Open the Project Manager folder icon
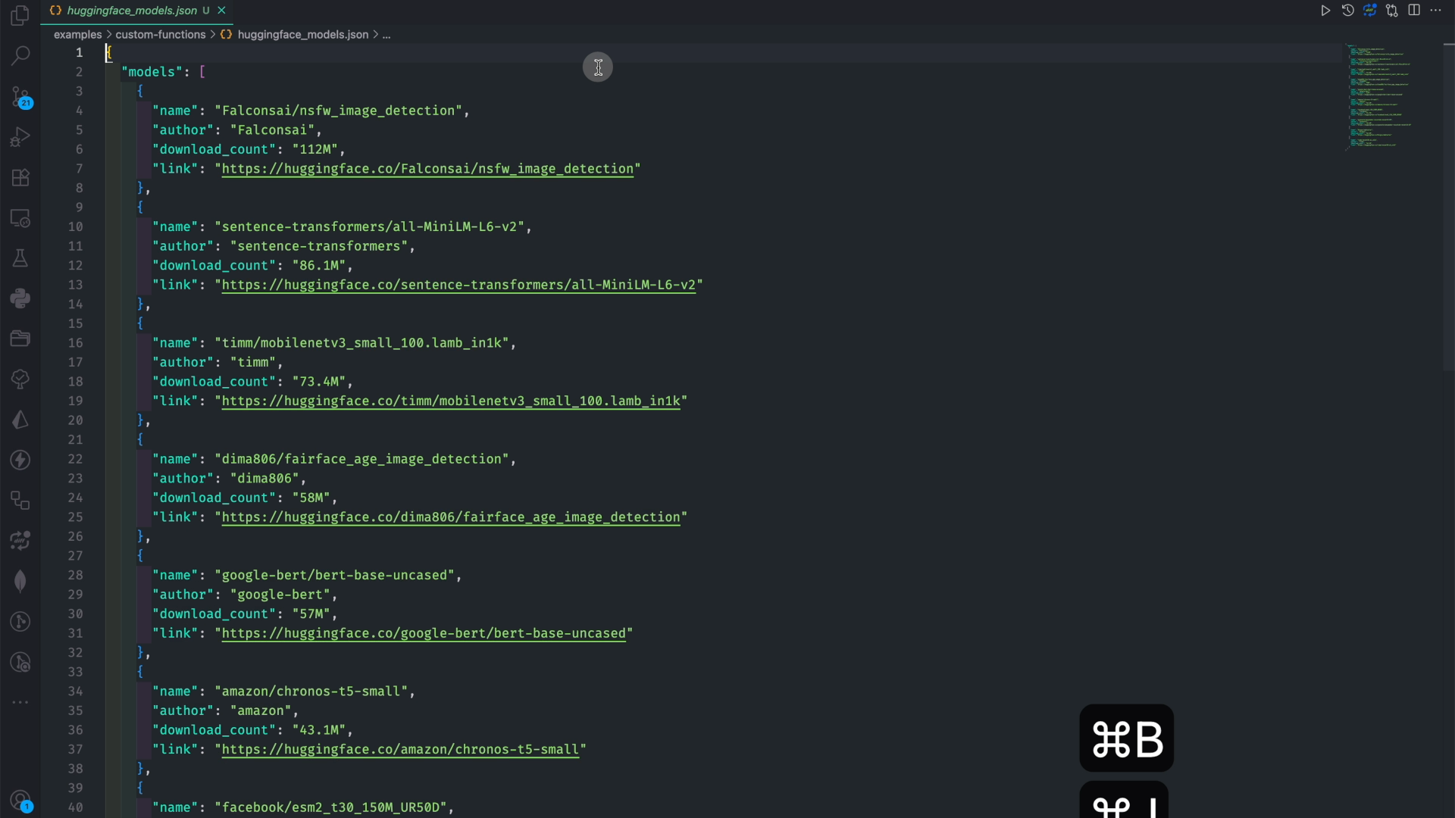Image resolution: width=1455 pixels, height=818 pixels. [x=20, y=339]
